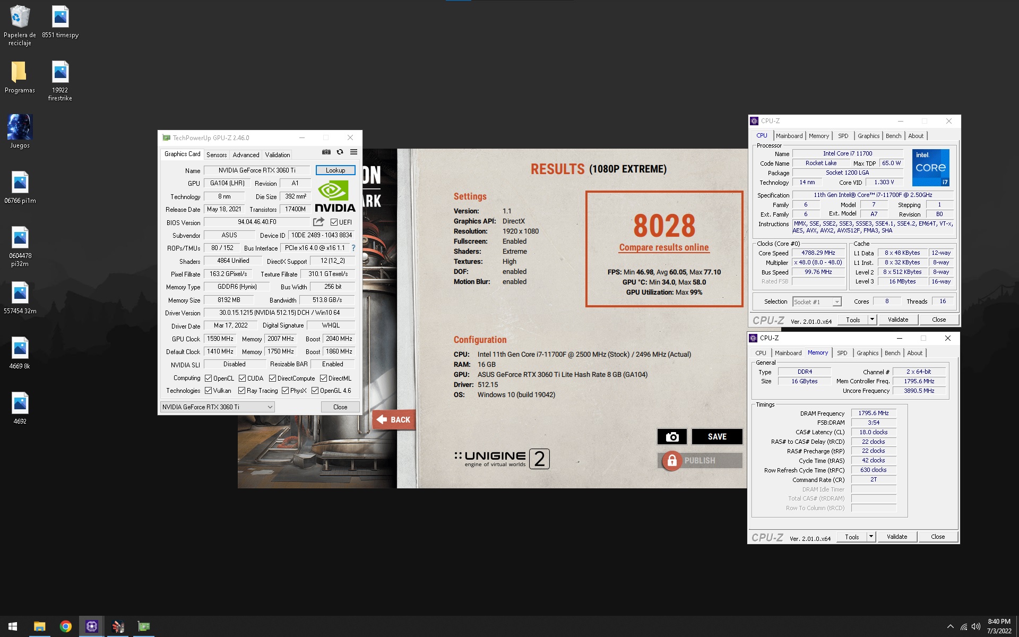Open the Socket #1 selection dropdown

(817, 302)
